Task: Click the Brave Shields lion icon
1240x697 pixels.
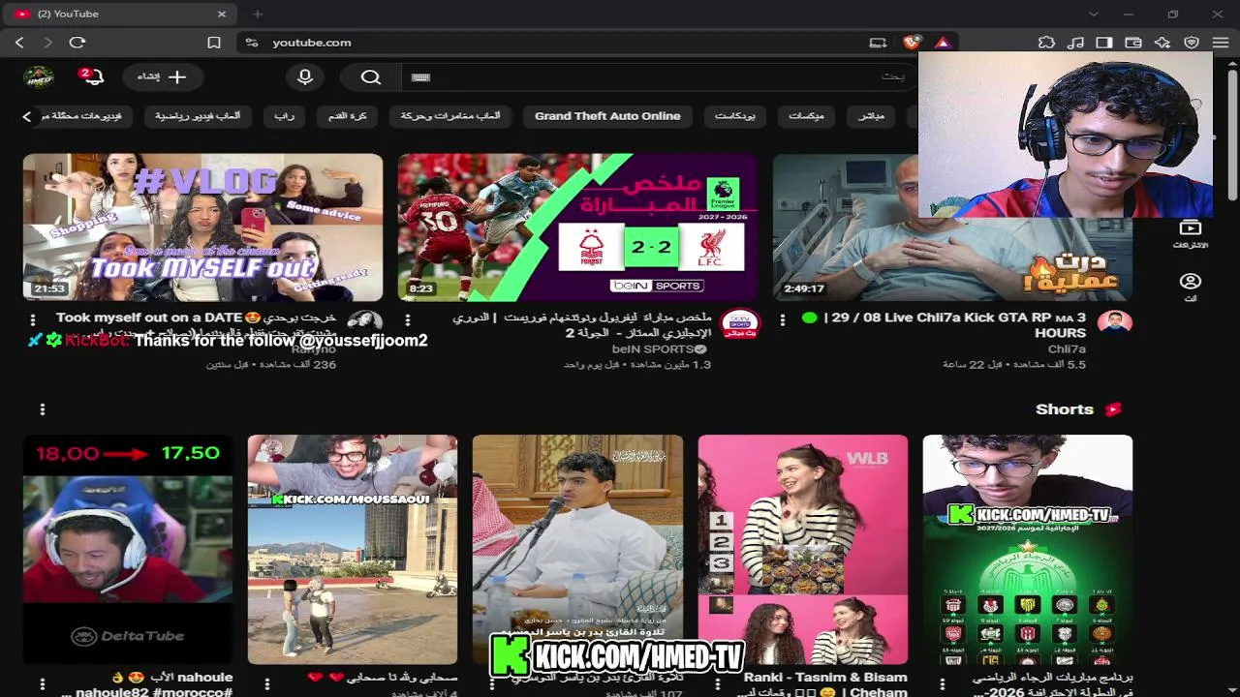Action: pyautogui.click(x=911, y=43)
